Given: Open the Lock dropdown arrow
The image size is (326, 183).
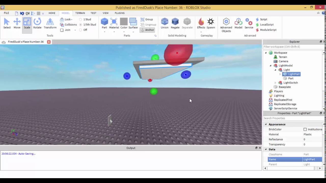Looking at the screenshot, I should (72, 20).
